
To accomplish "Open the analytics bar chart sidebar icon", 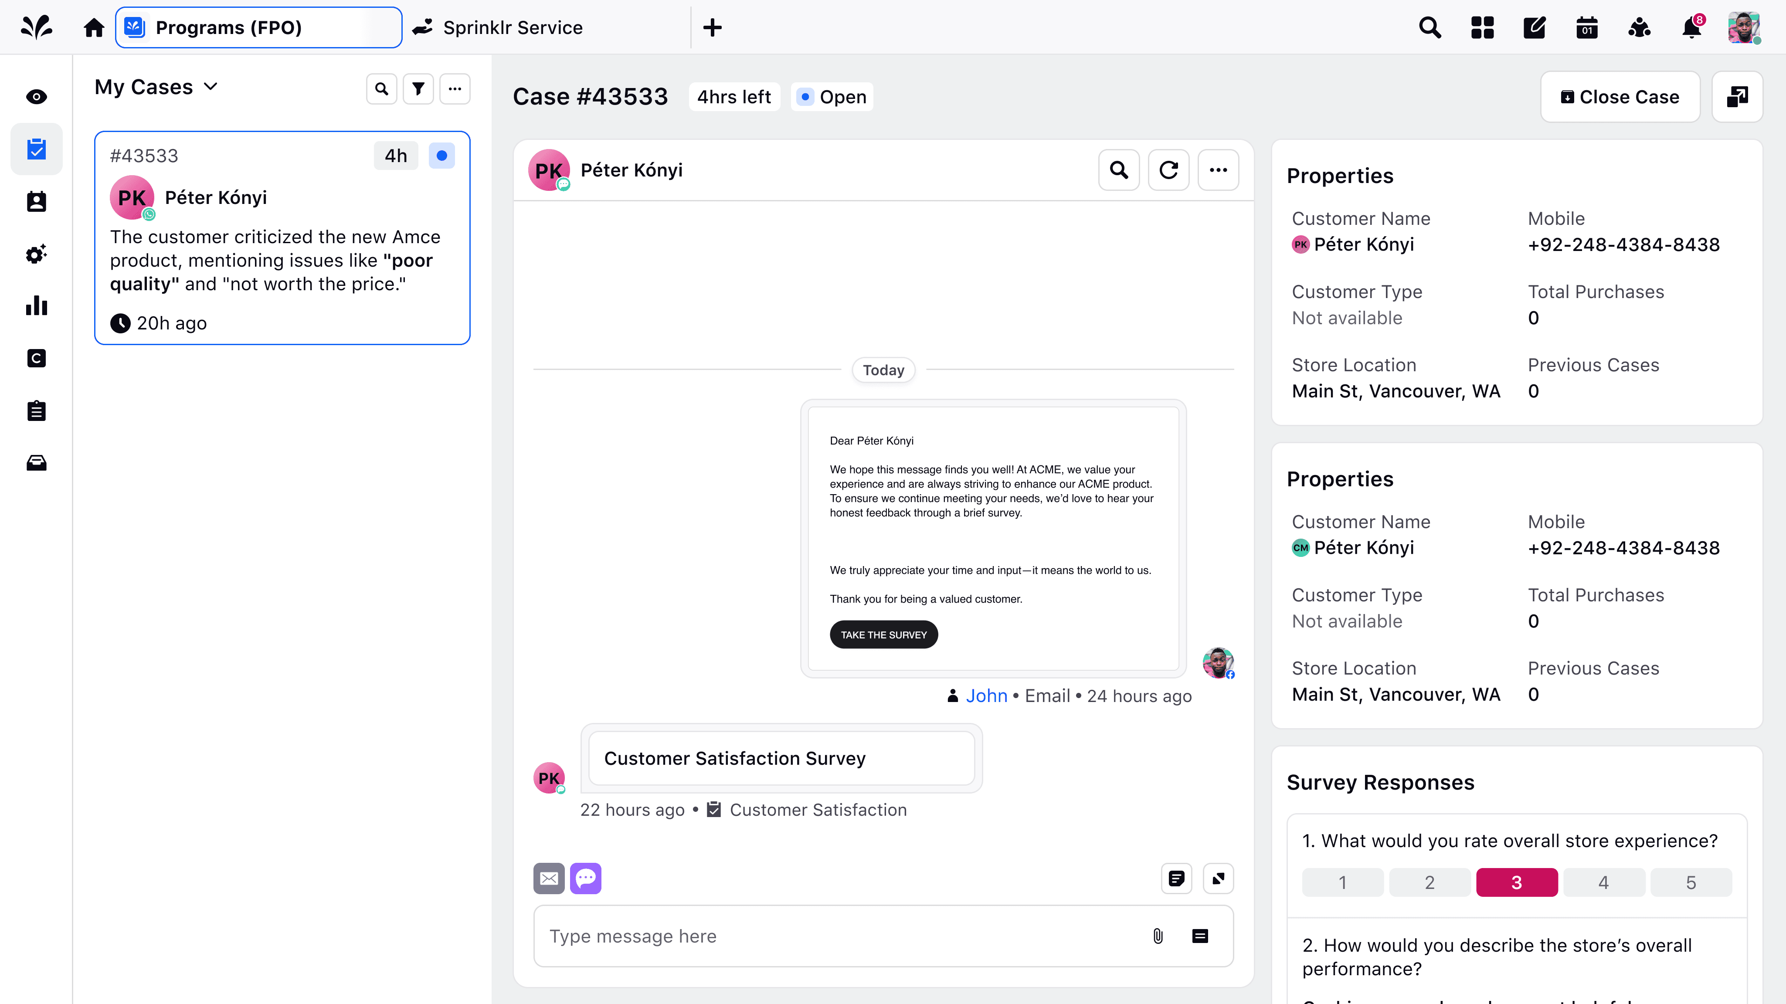I will click(x=36, y=306).
